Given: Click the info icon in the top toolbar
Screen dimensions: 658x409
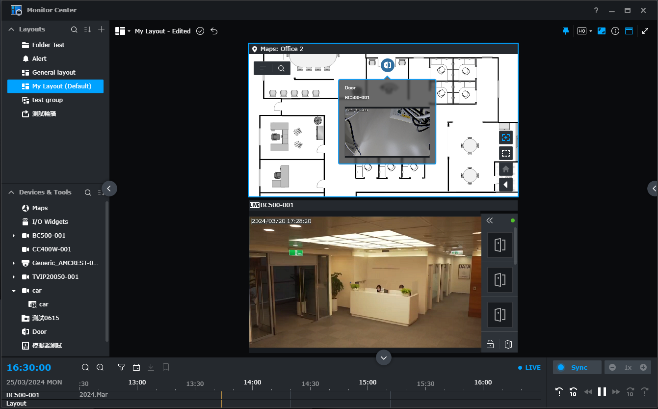Looking at the screenshot, I should pyautogui.click(x=615, y=30).
